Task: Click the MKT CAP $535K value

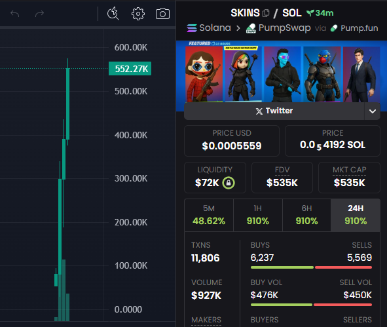Action: coord(349,183)
